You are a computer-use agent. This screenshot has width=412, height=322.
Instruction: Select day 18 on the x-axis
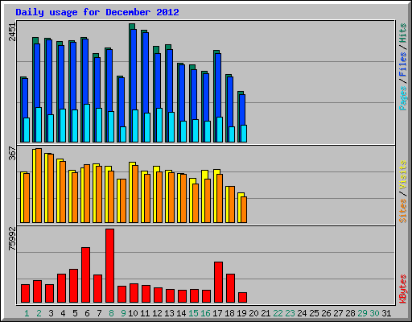tap(229, 313)
